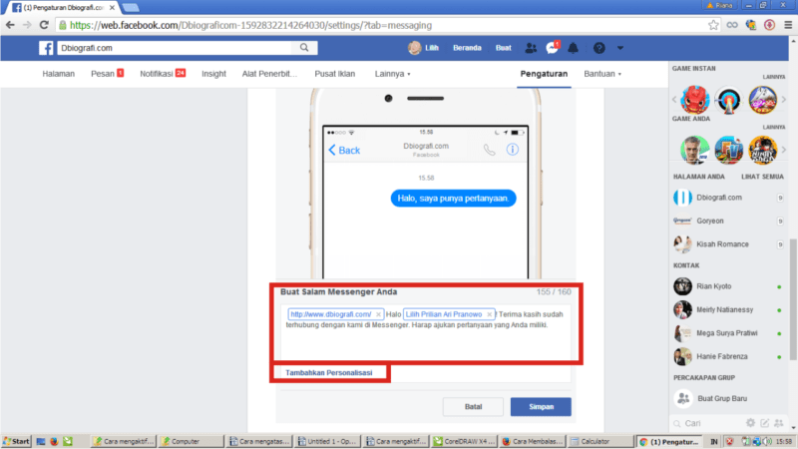Show next instant games with right arrow
This screenshot has height=449, width=798.
784,100
